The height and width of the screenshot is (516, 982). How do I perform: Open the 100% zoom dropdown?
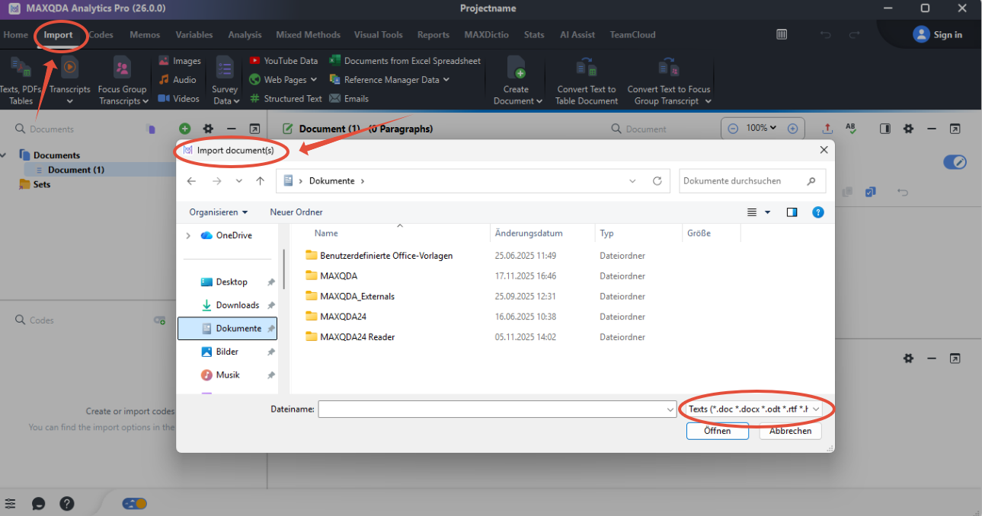click(761, 128)
